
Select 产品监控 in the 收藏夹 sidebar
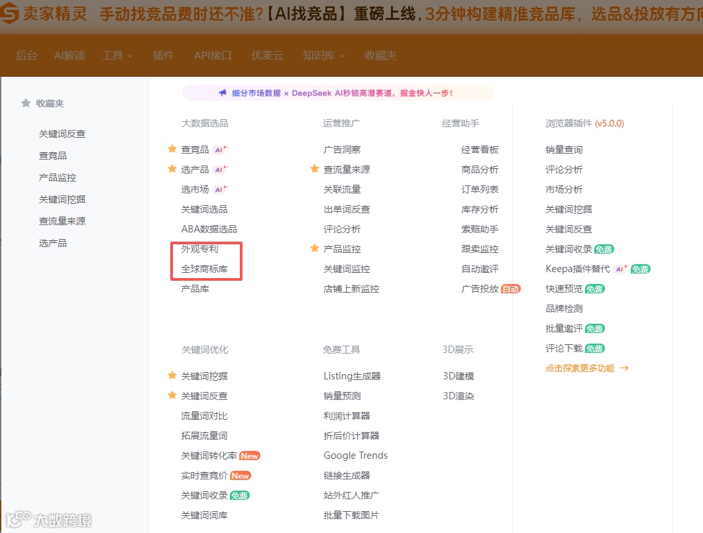58,177
